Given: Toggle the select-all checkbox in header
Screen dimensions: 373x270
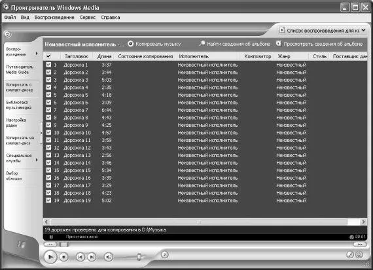Looking at the screenshot, I should (48, 56).
